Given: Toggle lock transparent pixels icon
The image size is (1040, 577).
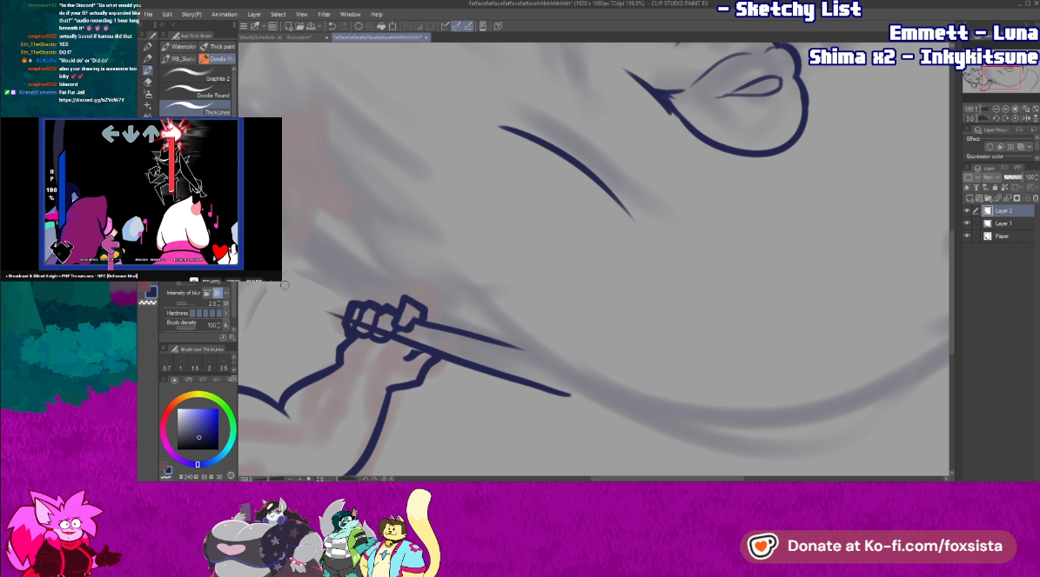Looking at the screenshot, I should coord(1004,187).
